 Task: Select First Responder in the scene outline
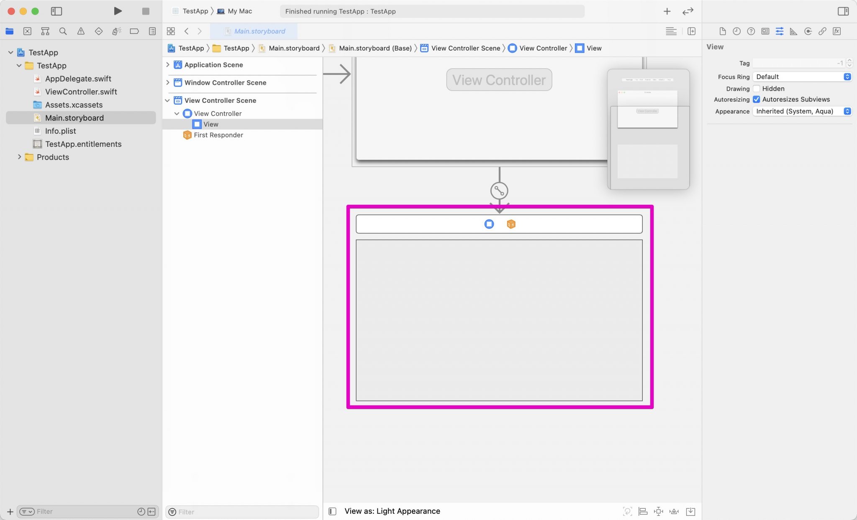[x=218, y=135]
